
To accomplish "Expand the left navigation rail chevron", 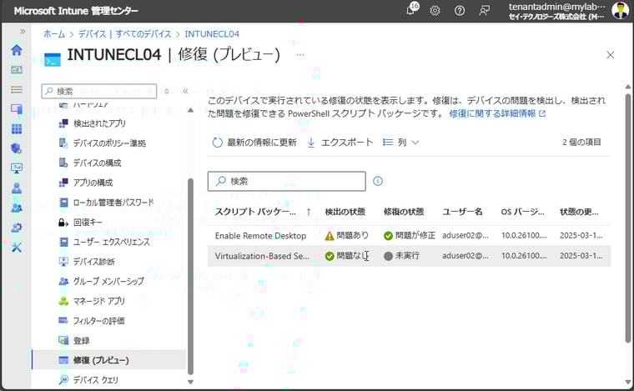I will pyautogui.click(x=23, y=32).
